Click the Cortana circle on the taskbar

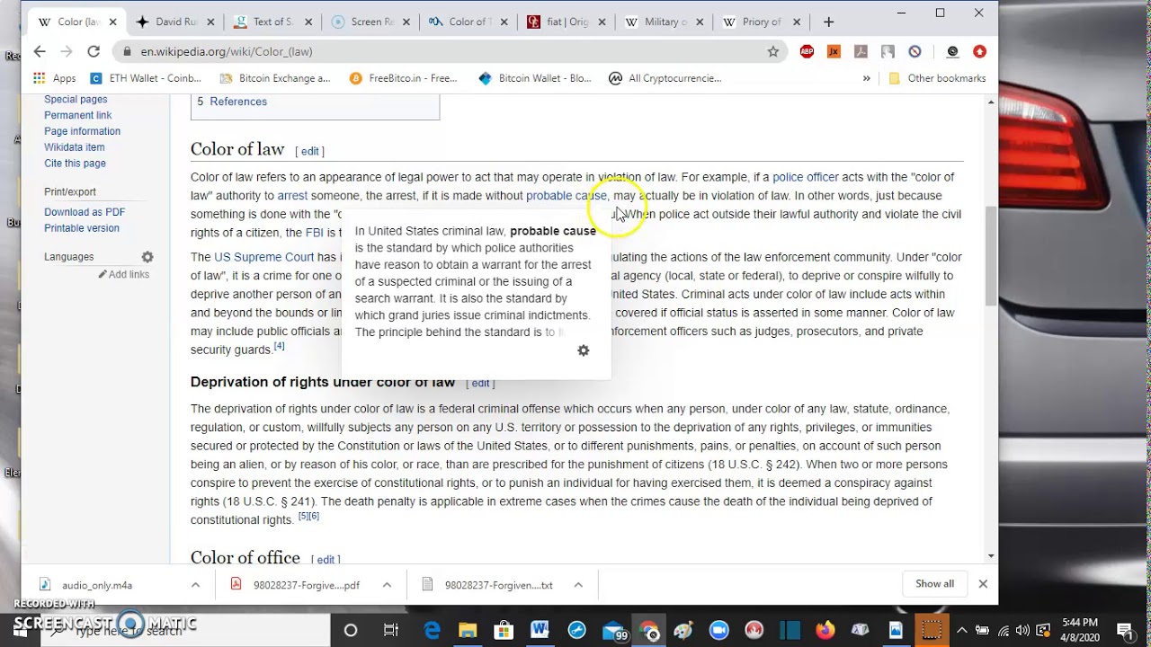[x=351, y=630]
